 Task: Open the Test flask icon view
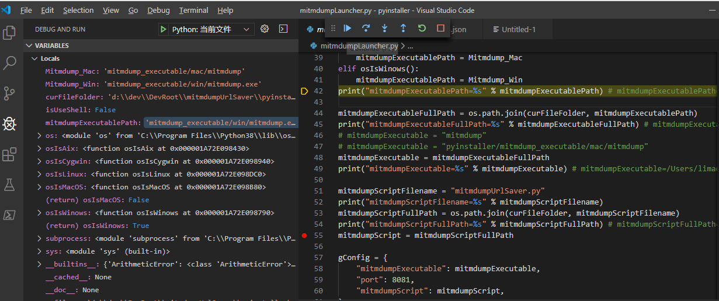tap(9, 185)
